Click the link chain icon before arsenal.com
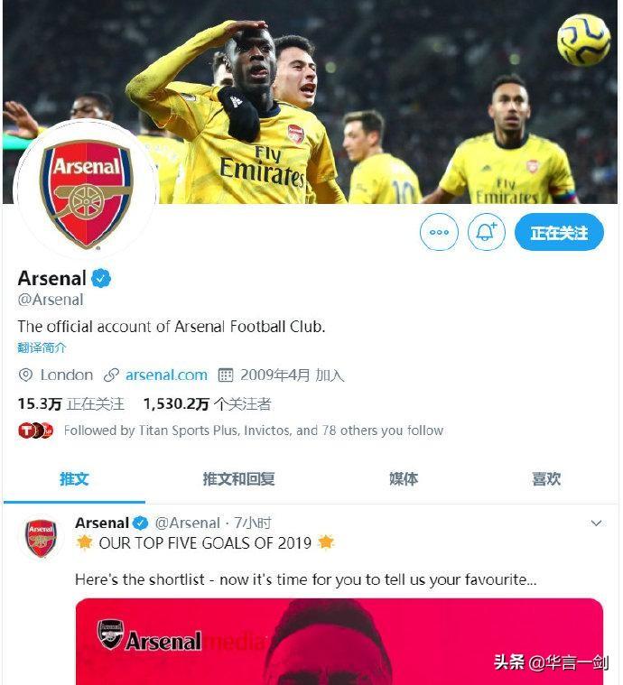Image resolution: width=623 pixels, height=685 pixels. 112,375
